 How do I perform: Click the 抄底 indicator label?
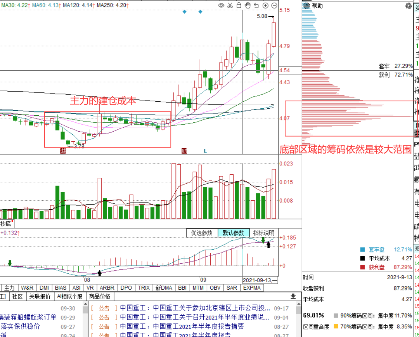pos(5,224)
